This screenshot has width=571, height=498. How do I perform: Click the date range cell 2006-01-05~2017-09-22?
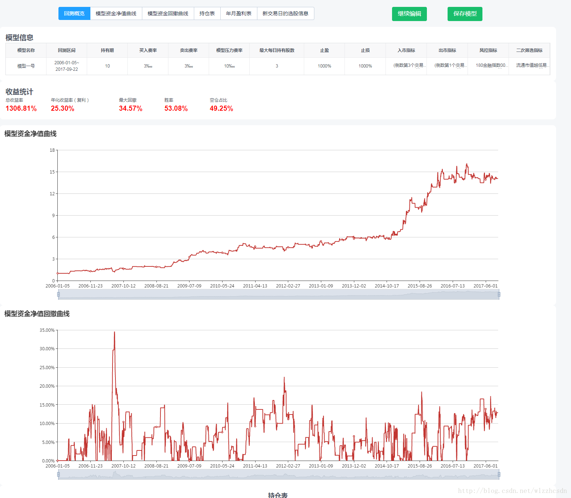pyautogui.click(x=67, y=66)
